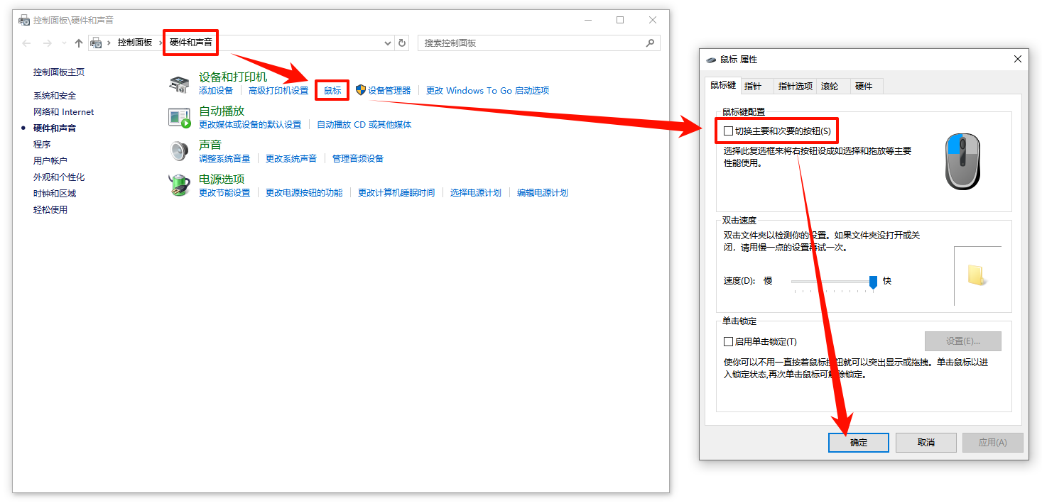Select 时钟和区域 in sidebar
Image resolution: width=1042 pixels, height=503 pixels.
(55, 194)
